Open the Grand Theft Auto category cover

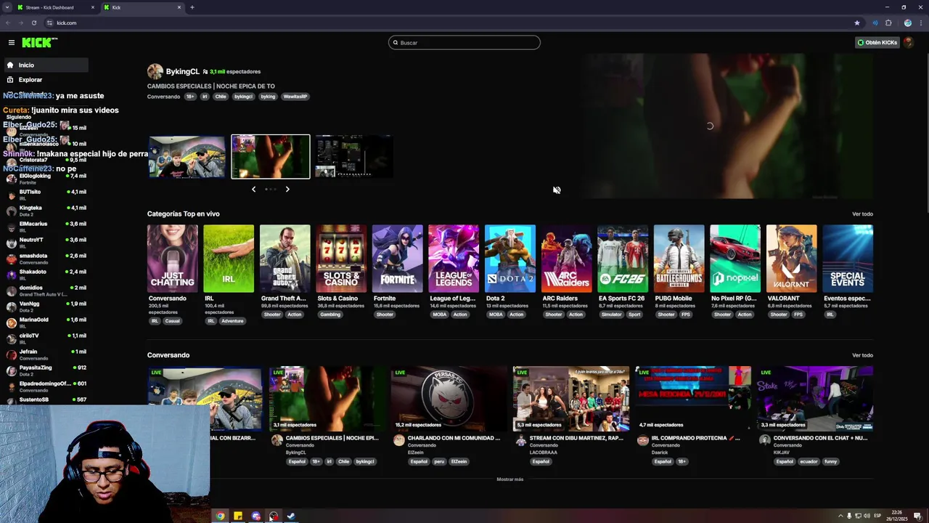(x=285, y=259)
